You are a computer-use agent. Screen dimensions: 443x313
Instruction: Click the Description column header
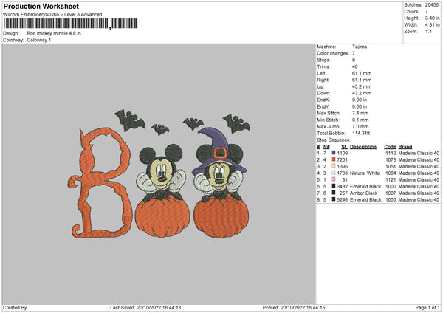[x=363, y=147]
